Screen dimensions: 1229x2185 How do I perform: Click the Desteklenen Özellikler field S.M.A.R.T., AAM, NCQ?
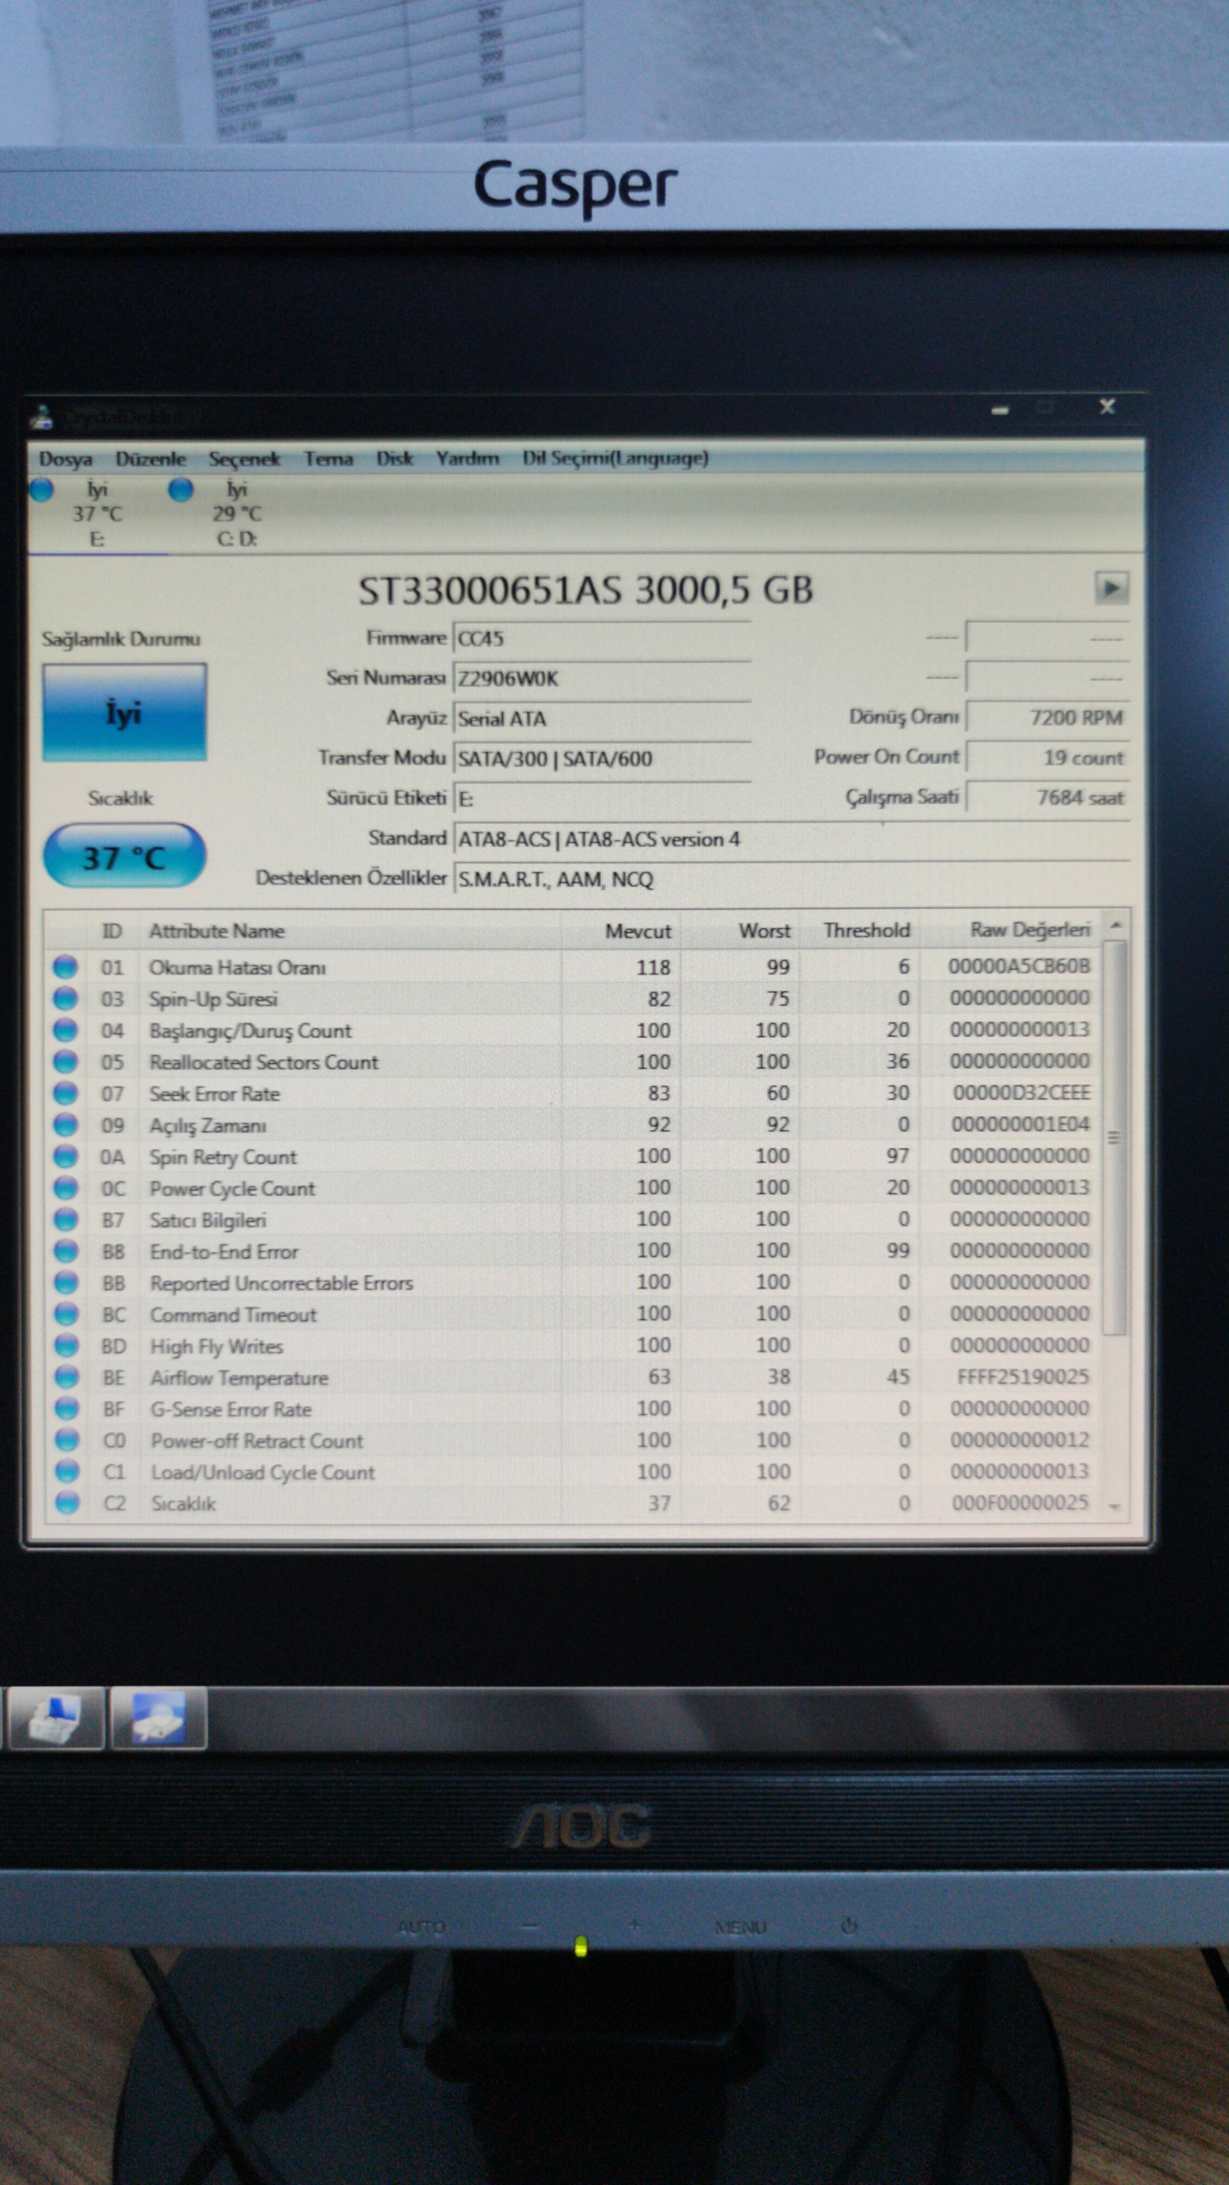[x=791, y=879]
